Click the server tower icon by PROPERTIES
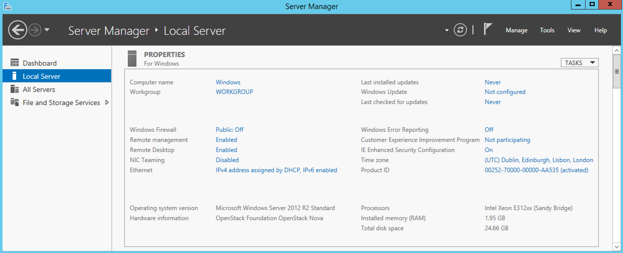 click(132, 59)
